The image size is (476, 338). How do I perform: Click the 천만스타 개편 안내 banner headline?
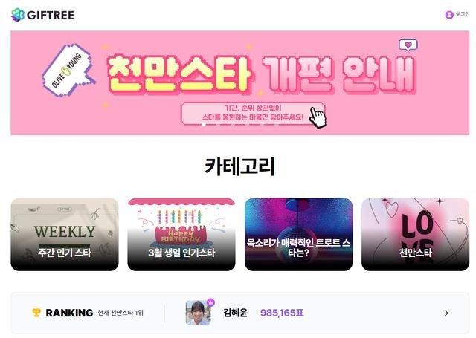(x=262, y=74)
